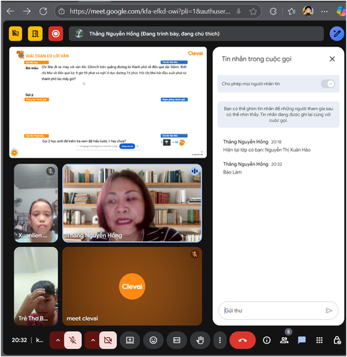Toggle Cho phép mọi người nhắn tin switch
The width and height of the screenshot is (347, 357).
point(328,84)
